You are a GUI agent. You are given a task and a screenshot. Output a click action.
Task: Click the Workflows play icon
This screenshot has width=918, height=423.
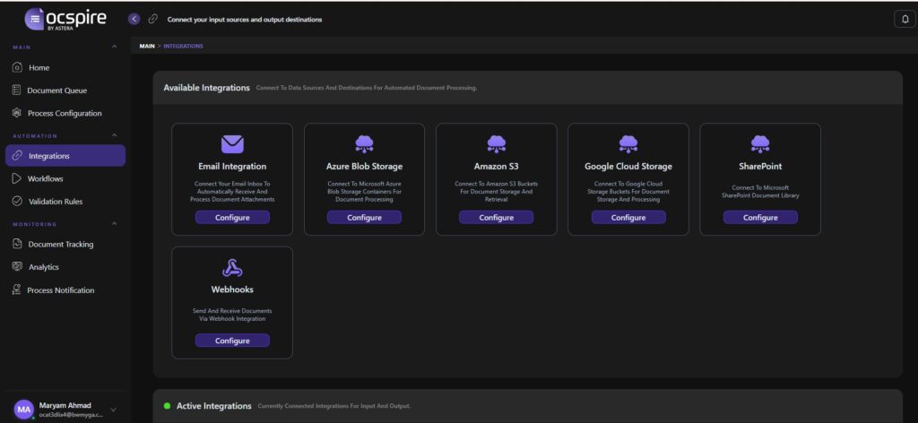pyautogui.click(x=17, y=178)
